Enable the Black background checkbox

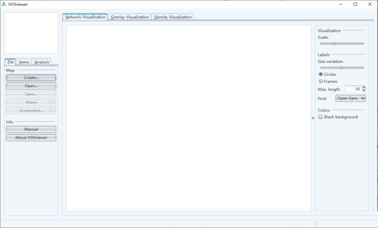coord(321,117)
